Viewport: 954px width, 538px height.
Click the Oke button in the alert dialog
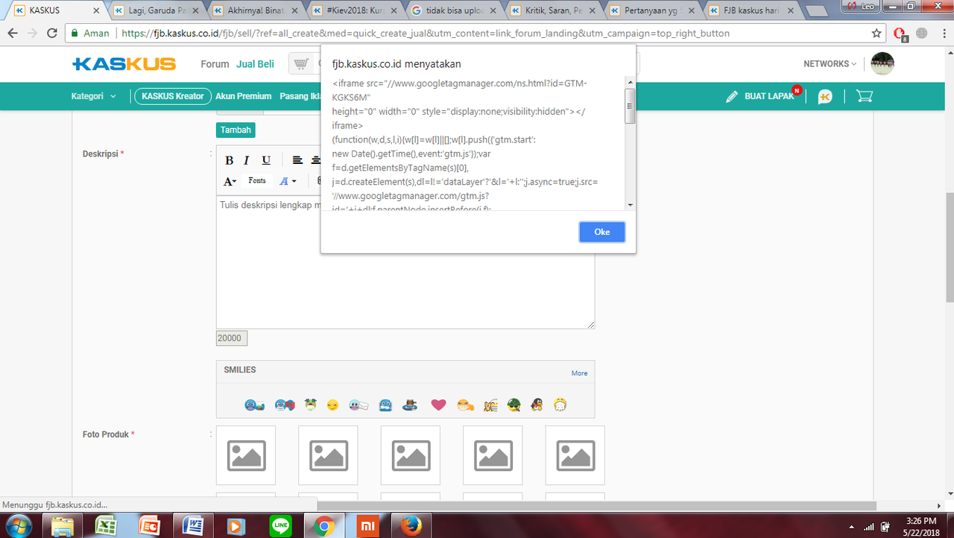602,232
